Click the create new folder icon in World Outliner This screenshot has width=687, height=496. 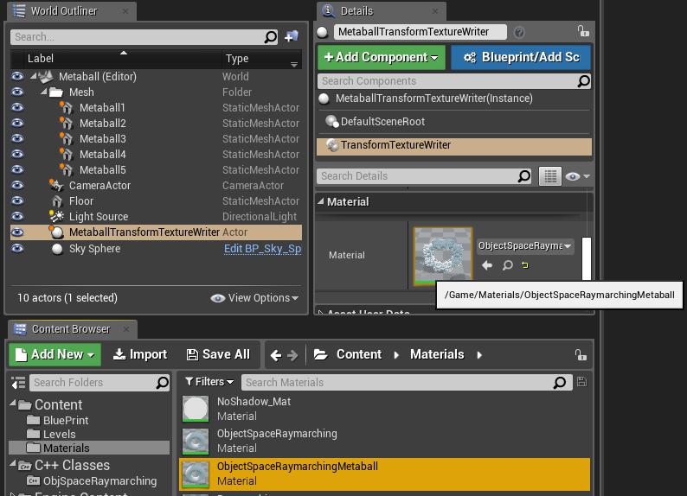(x=292, y=37)
